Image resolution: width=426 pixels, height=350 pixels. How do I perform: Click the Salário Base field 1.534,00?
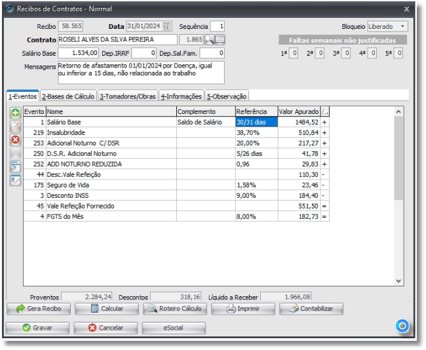pyautogui.click(x=78, y=53)
